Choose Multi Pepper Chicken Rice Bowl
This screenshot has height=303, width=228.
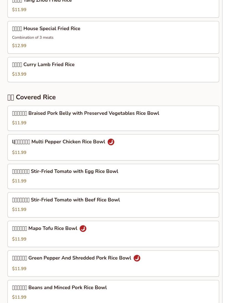(x=68, y=142)
